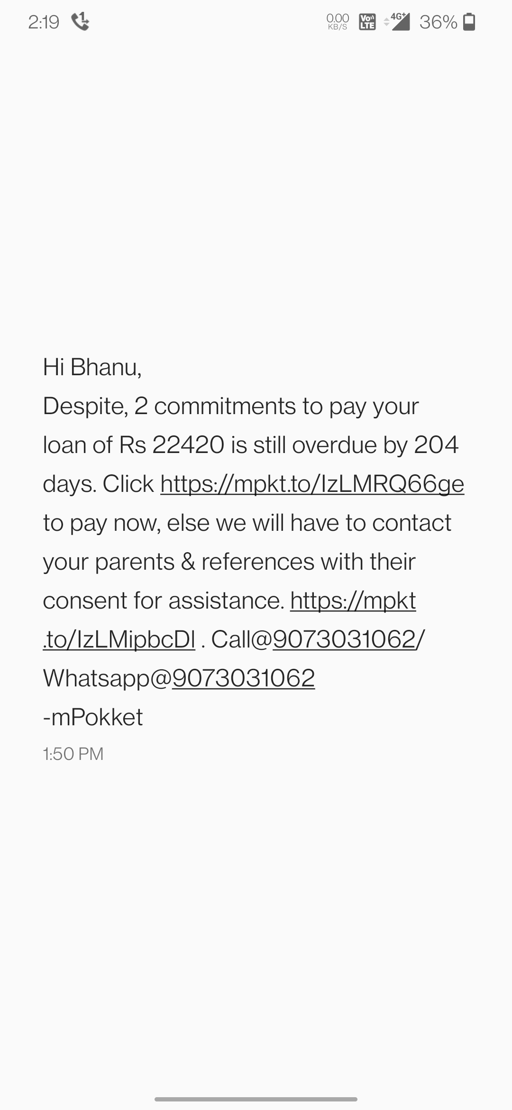Tap the "to pay now" text
The image size is (512, 1110).
(x=101, y=523)
